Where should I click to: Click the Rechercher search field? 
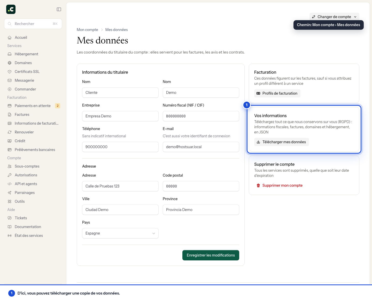point(33,24)
